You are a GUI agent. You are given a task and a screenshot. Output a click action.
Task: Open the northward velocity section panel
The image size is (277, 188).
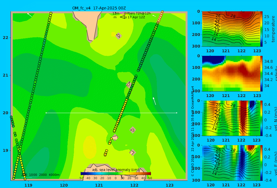click(x=231, y=118)
